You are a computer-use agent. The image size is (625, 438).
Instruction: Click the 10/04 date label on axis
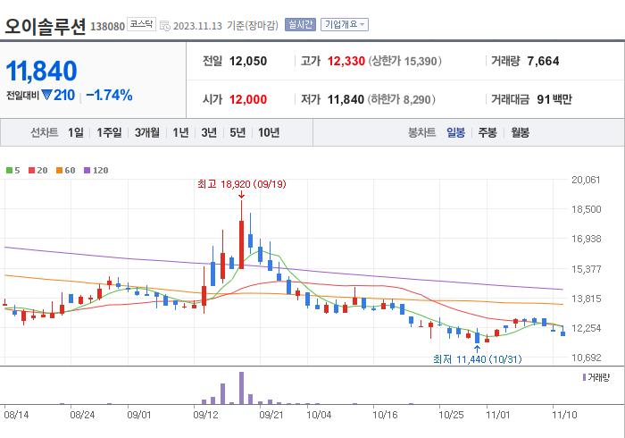pos(319,415)
